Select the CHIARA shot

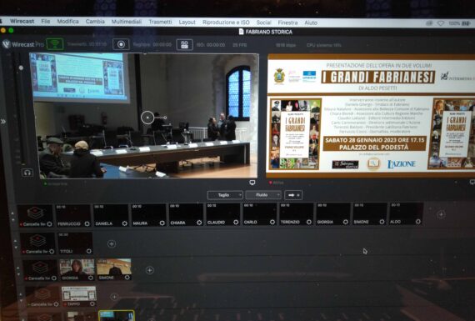click(x=186, y=215)
